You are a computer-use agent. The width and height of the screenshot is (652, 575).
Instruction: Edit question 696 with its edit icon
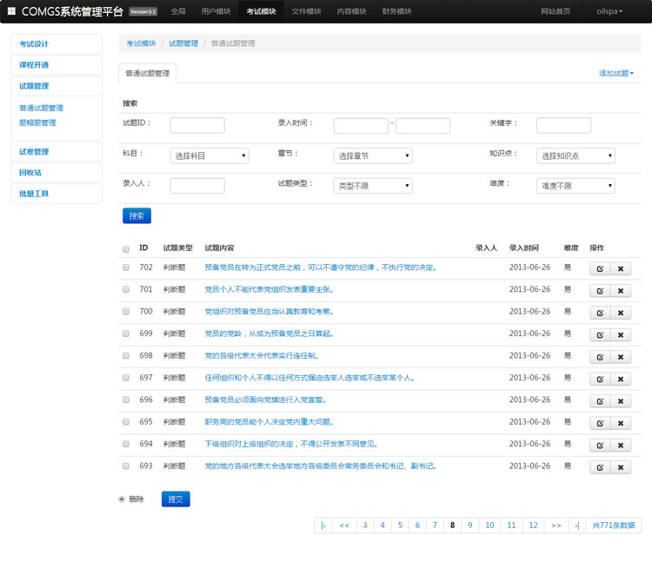click(600, 401)
